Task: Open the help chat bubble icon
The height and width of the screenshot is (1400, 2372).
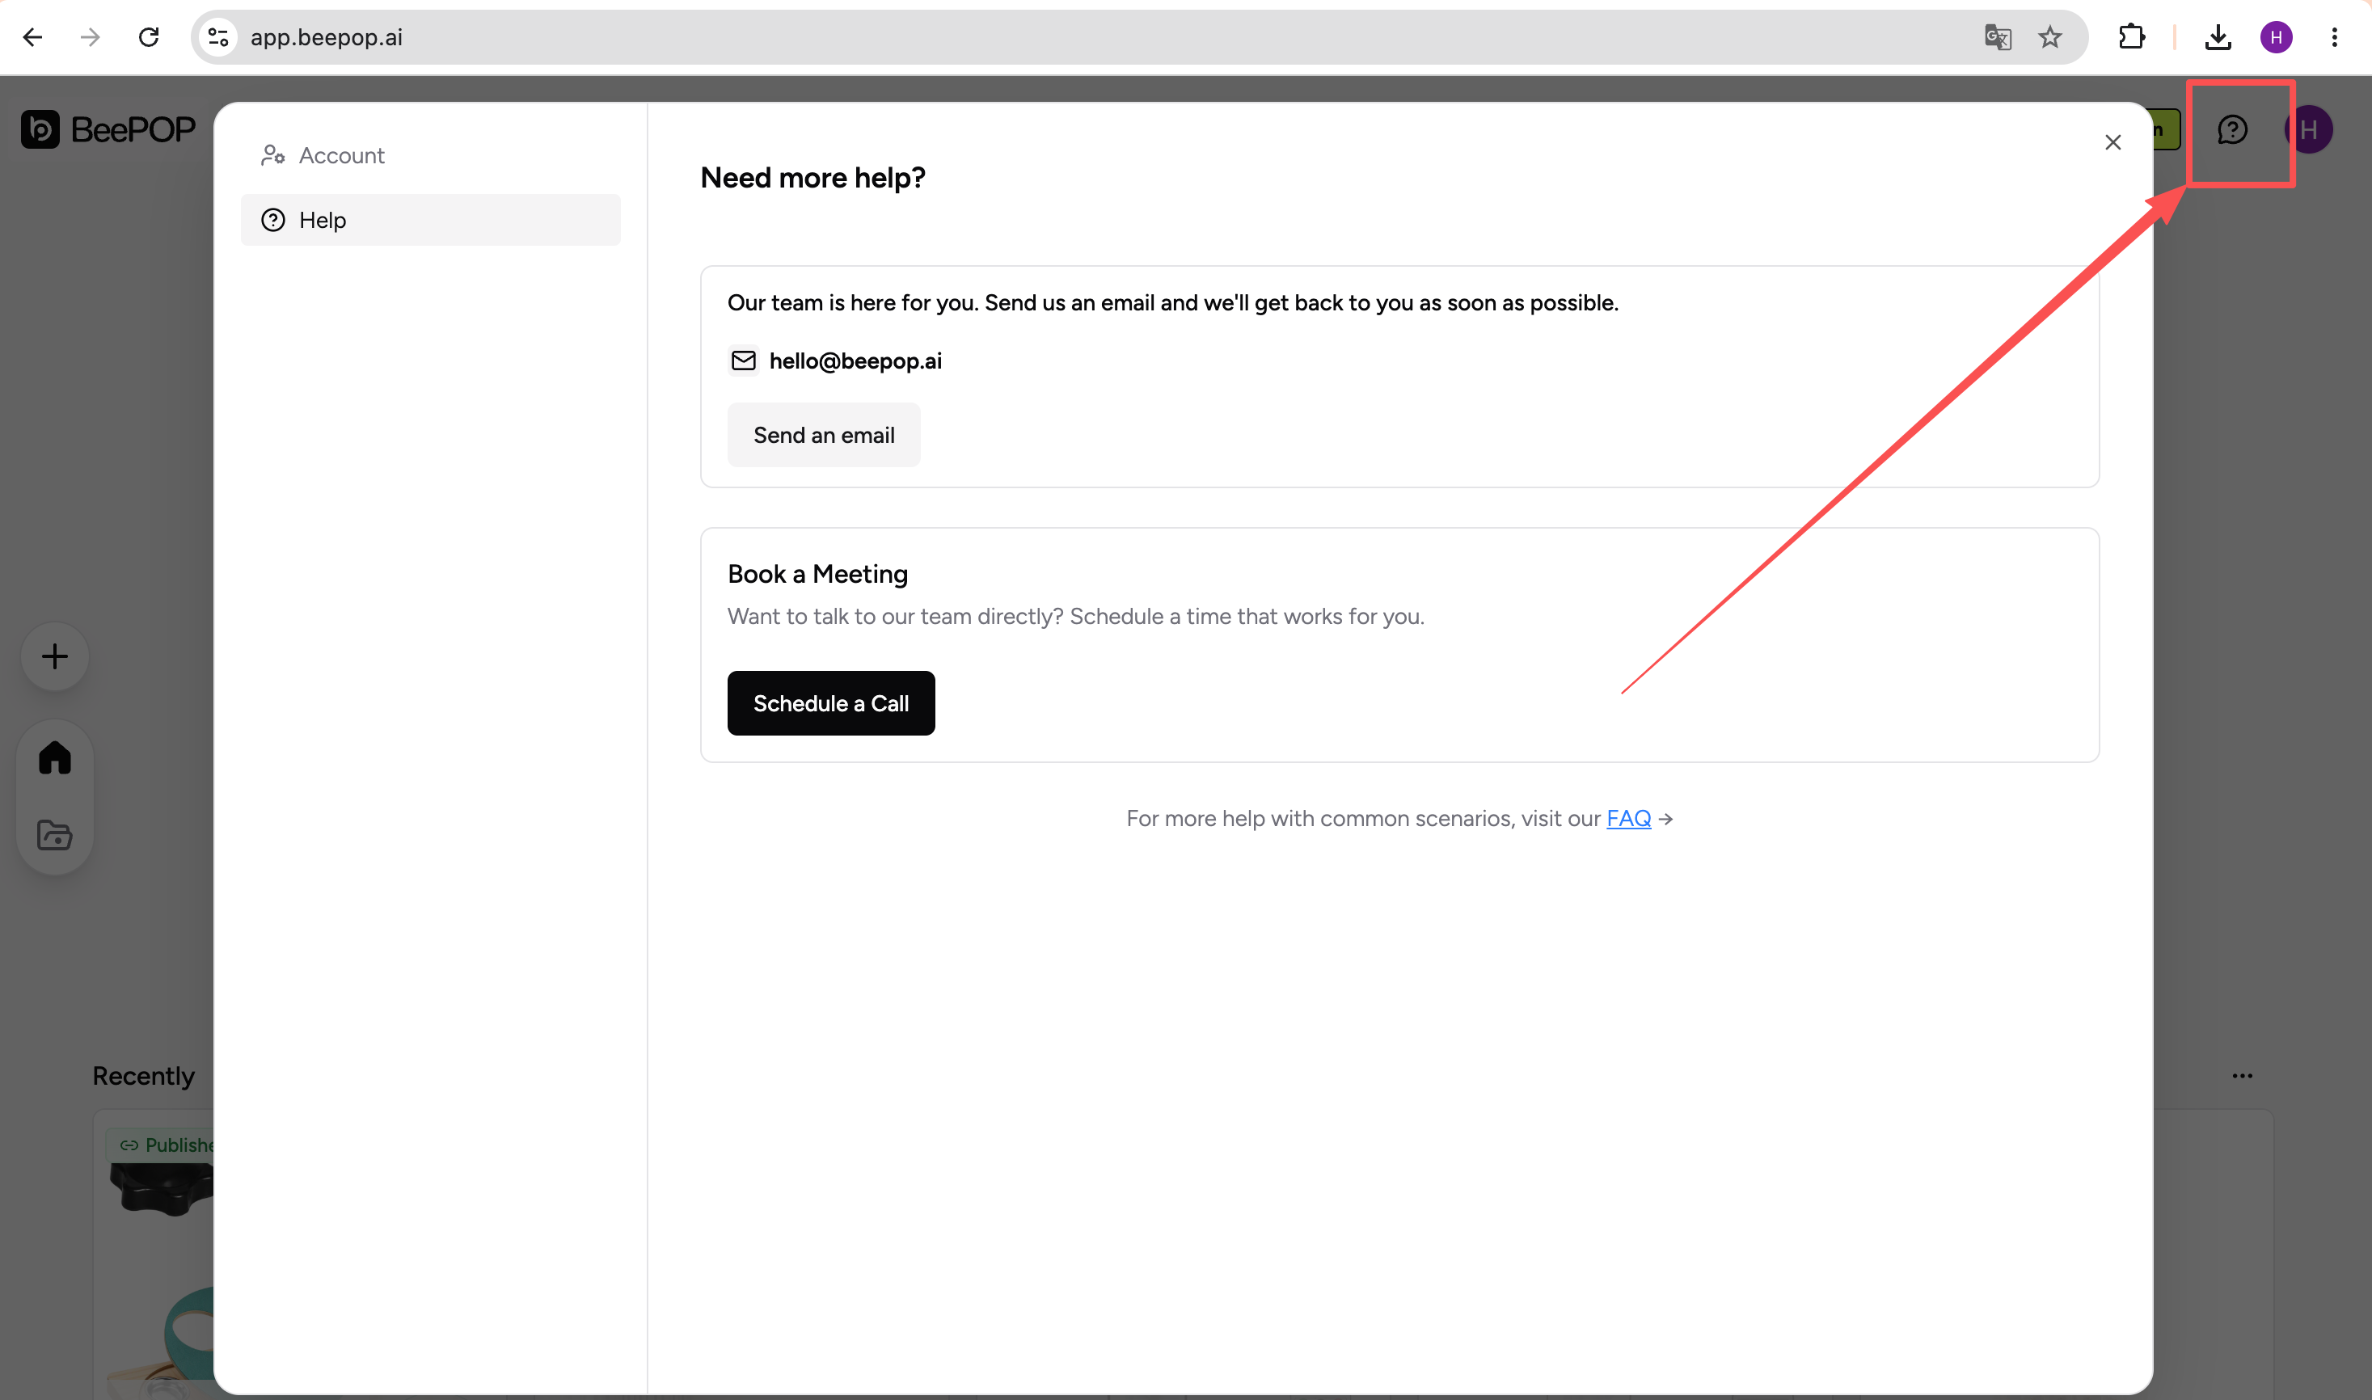Action: 2232,129
